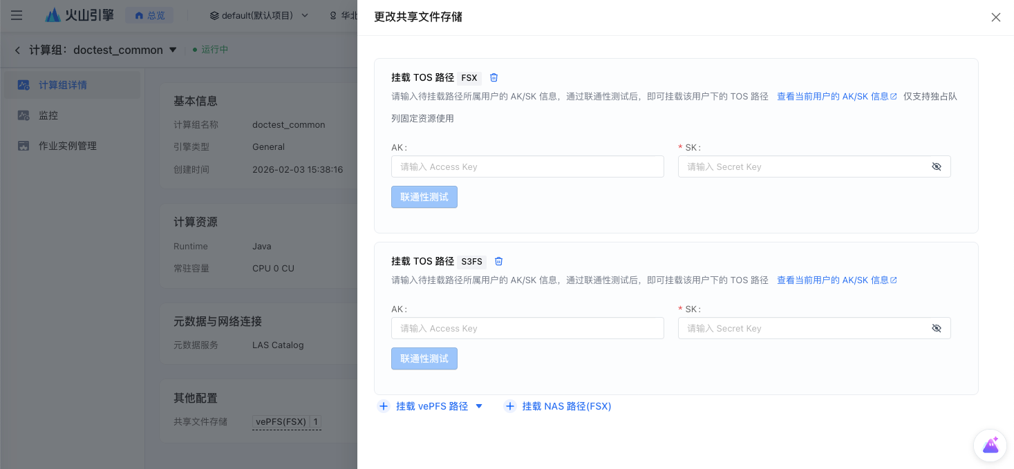The image size is (1014, 469).
Task: Reveal the S3FS Secret Key value
Action: click(936, 328)
